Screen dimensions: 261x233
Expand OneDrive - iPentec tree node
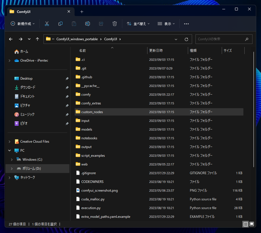(9, 61)
